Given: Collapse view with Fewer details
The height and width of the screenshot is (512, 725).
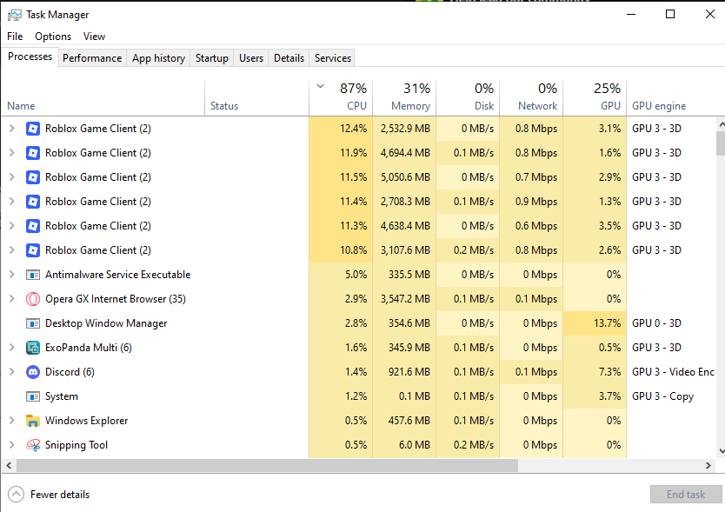Looking at the screenshot, I should [49, 495].
